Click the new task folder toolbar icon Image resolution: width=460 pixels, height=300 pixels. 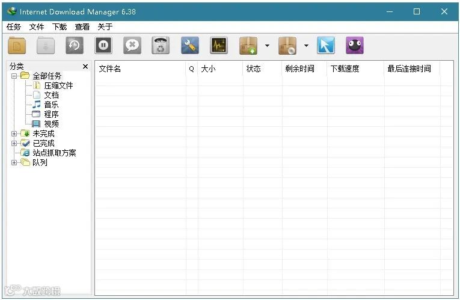[17, 46]
